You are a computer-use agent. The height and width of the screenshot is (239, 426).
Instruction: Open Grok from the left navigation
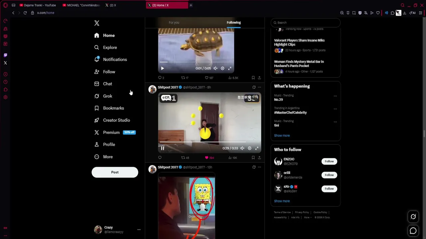pyautogui.click(x=103, y=96)
